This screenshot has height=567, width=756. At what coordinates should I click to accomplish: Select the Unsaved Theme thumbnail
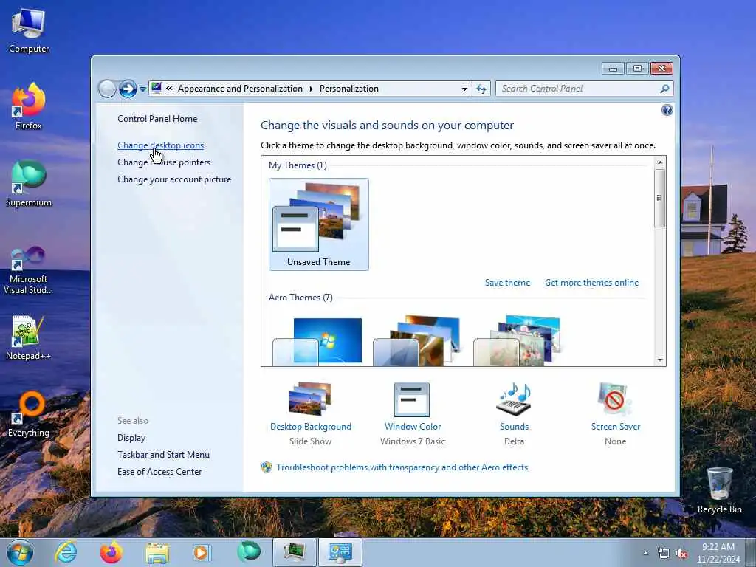(319, 224)
